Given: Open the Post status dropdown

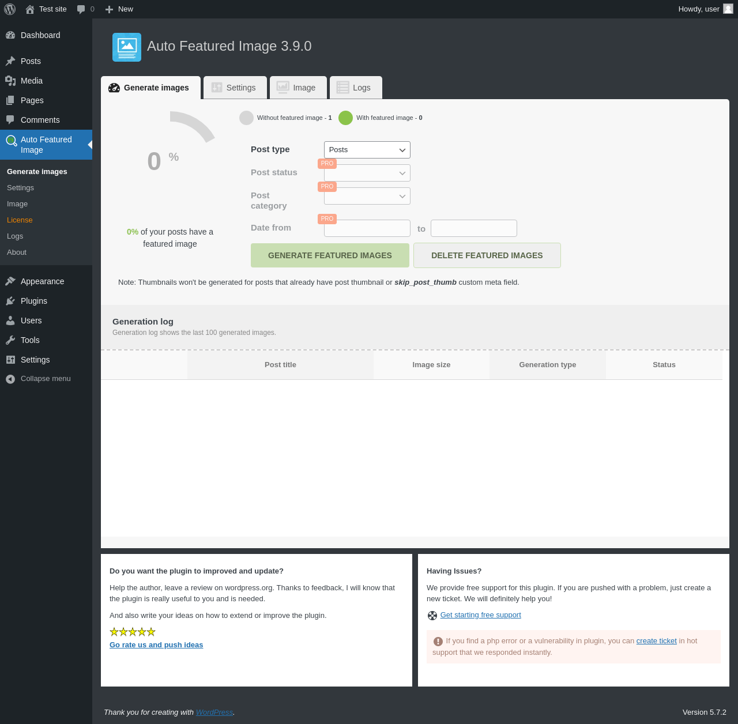Looking at the screenshot, I should point(367,173).
